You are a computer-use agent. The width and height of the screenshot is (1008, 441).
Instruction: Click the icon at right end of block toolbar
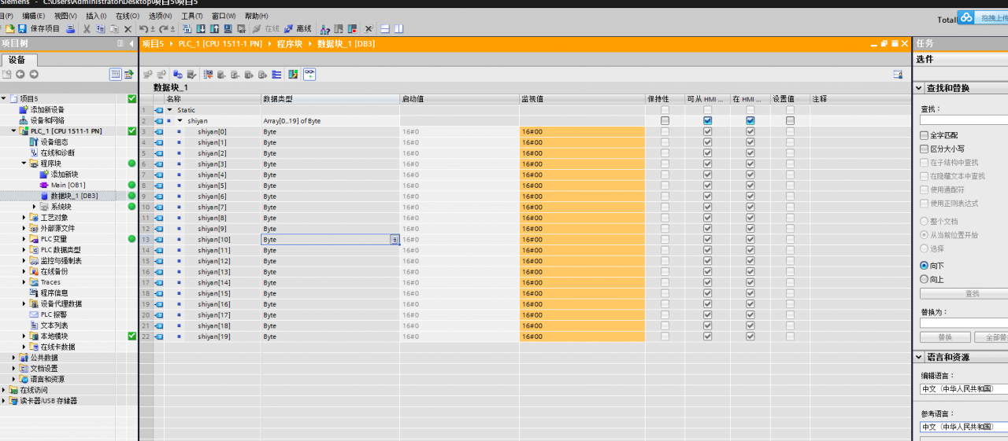pyautogui.click(x=898, y=74)
